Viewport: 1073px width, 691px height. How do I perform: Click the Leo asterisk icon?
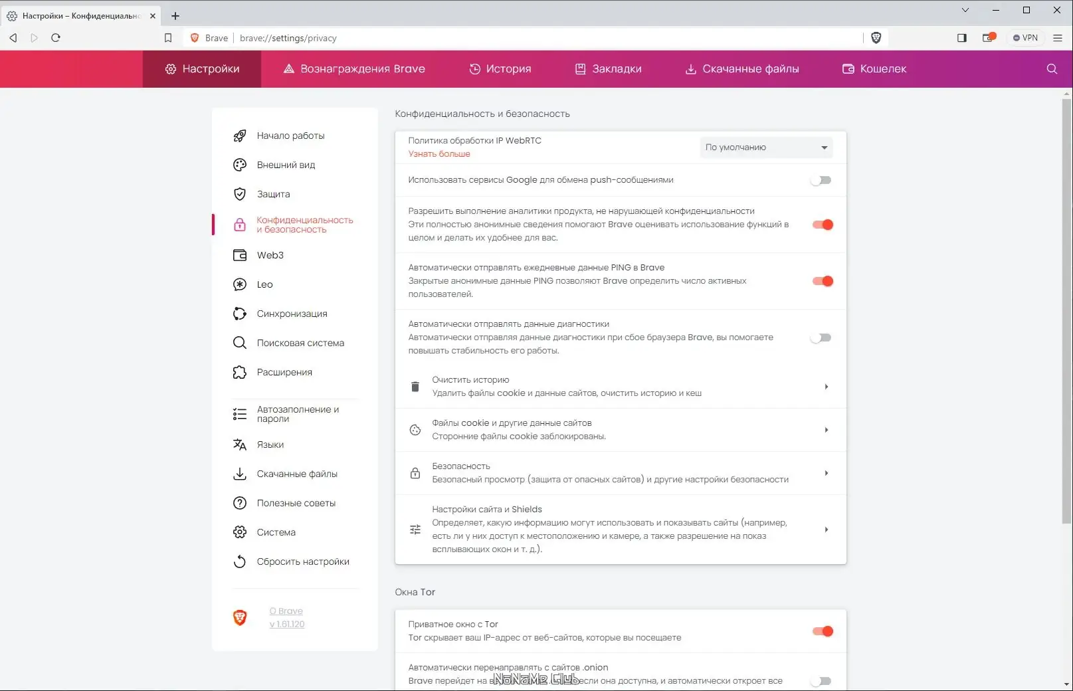coord(240,284)
